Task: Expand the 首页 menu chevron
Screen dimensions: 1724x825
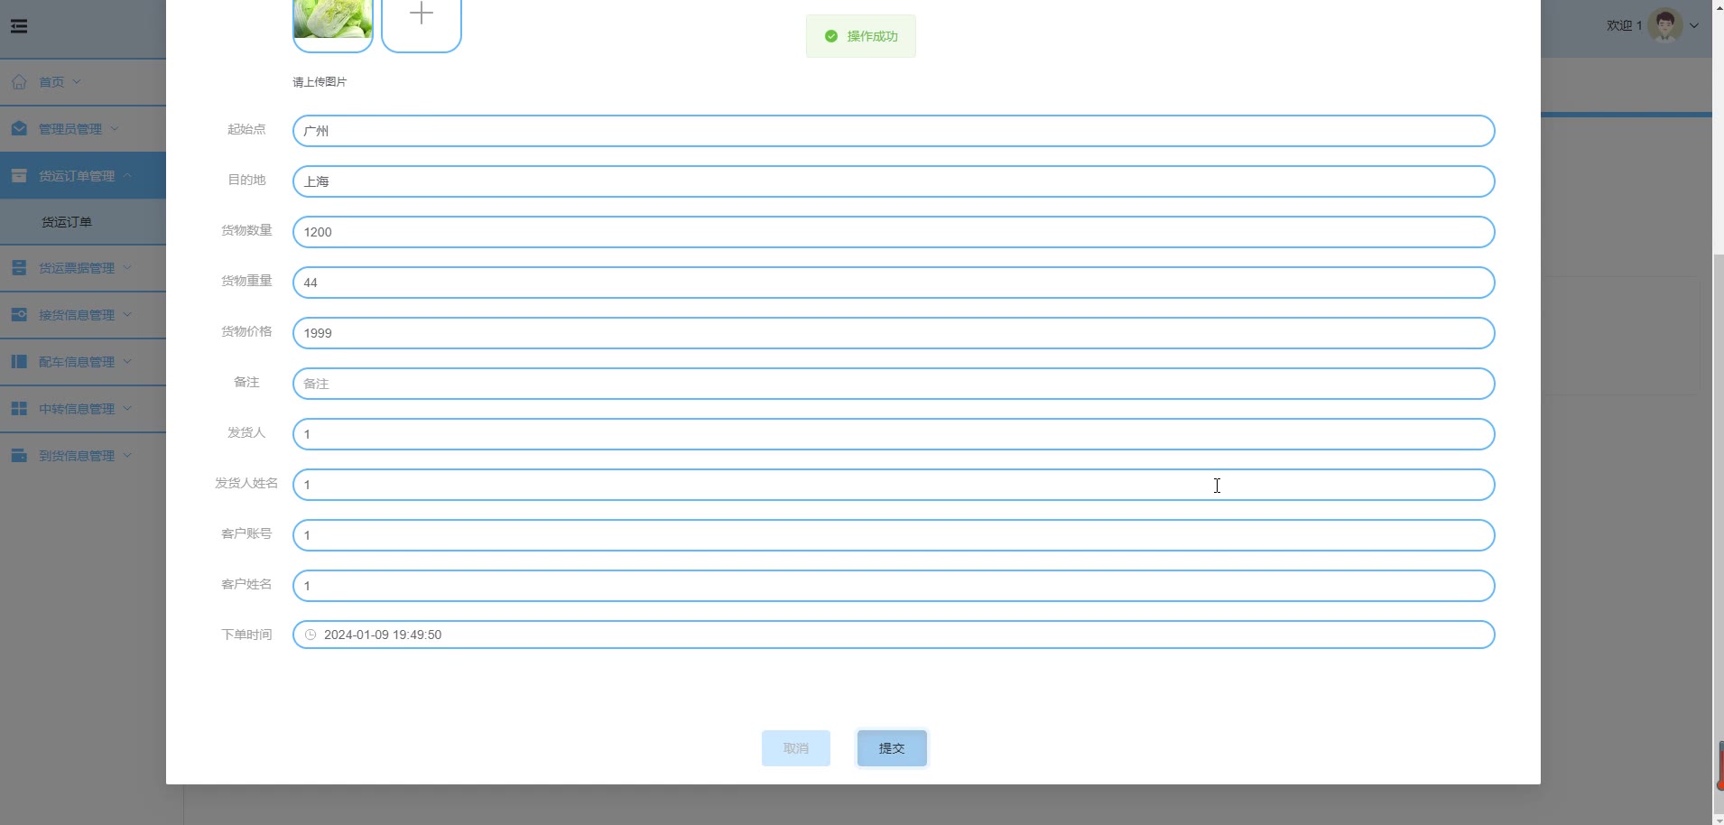Action: (77, 82)
